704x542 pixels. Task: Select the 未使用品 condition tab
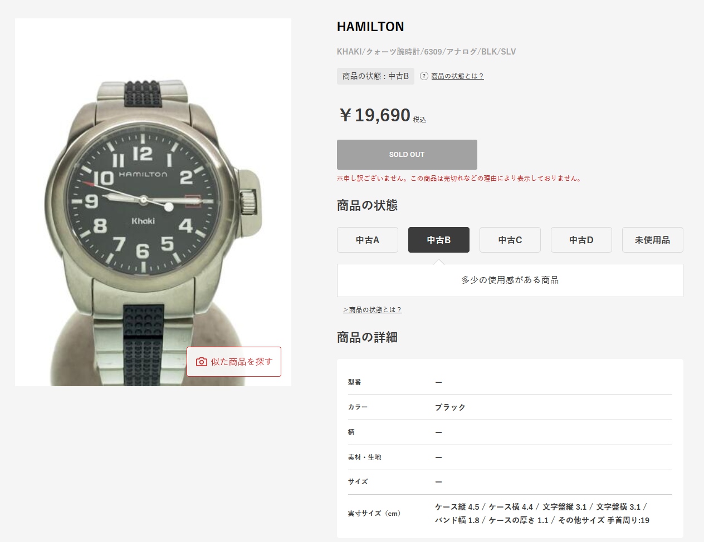point(653,240)
